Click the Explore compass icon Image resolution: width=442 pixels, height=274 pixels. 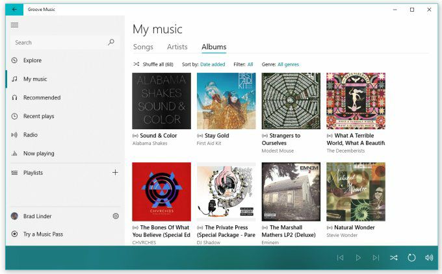point(14,60)
